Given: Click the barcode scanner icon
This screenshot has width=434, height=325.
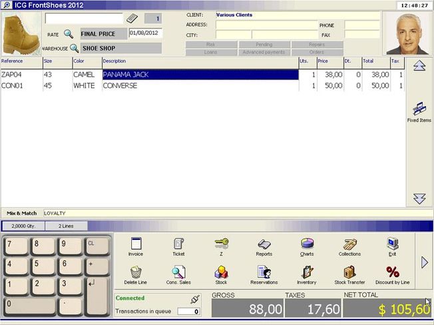Looking at the screenshot, I should (x=132, y=19).
